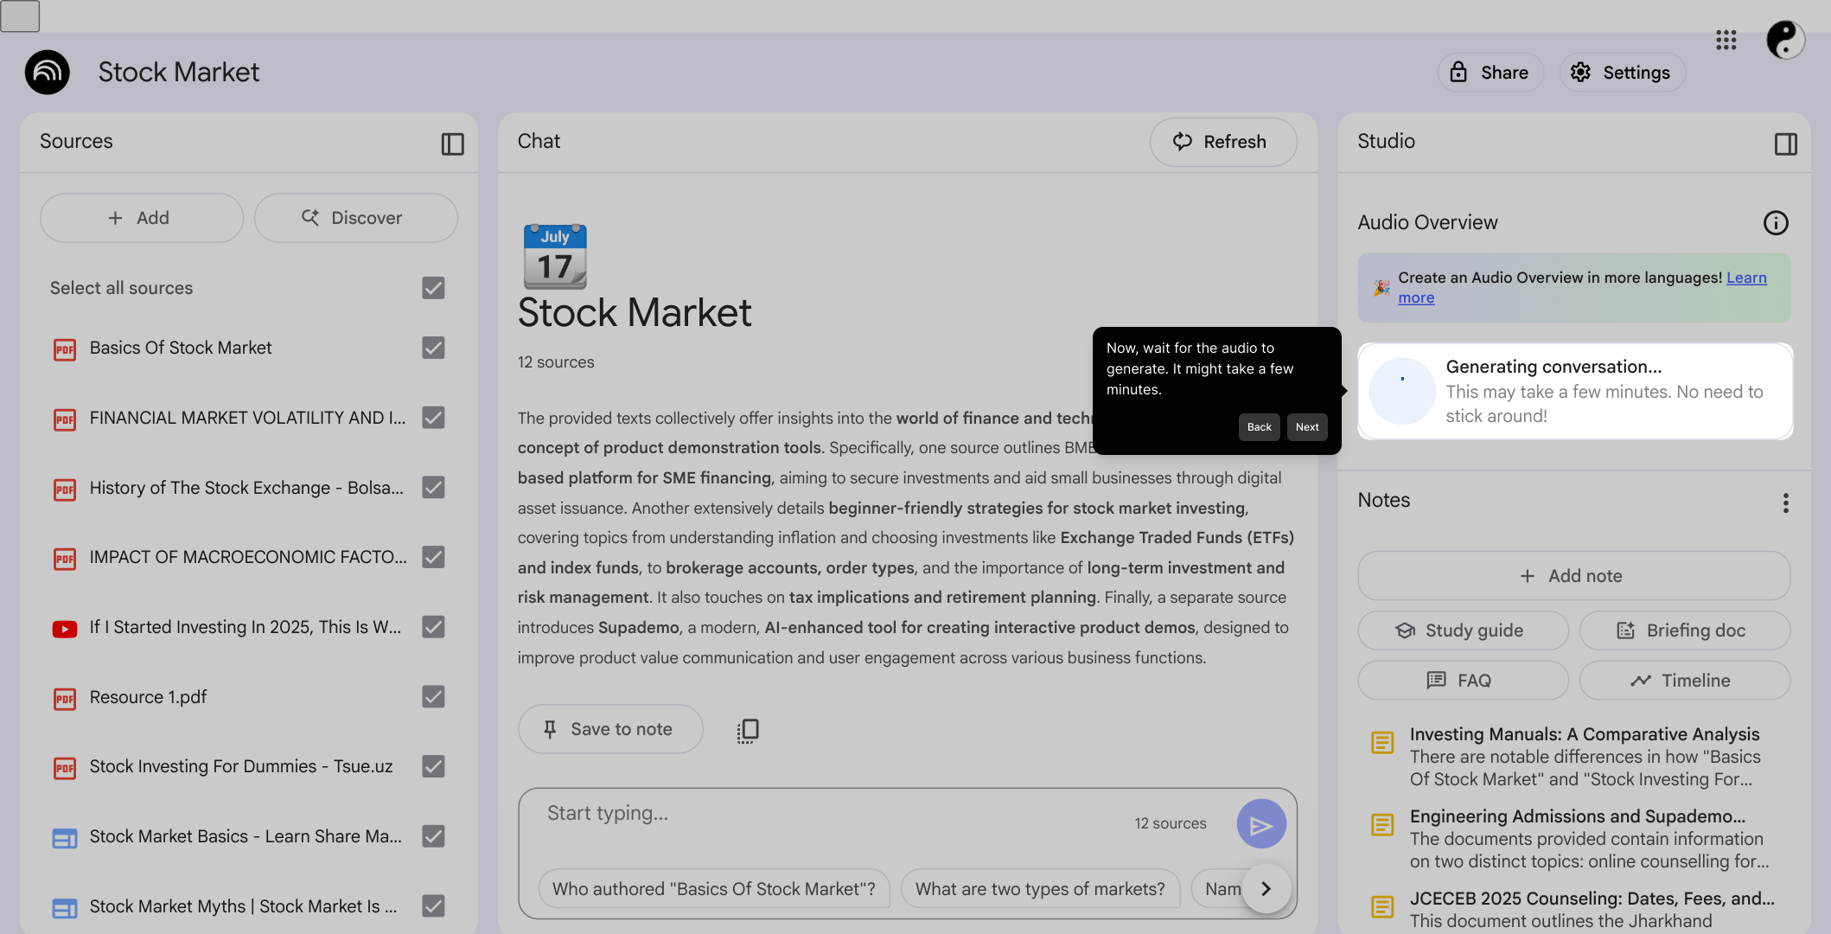Add a new note

pos(1573,576)
